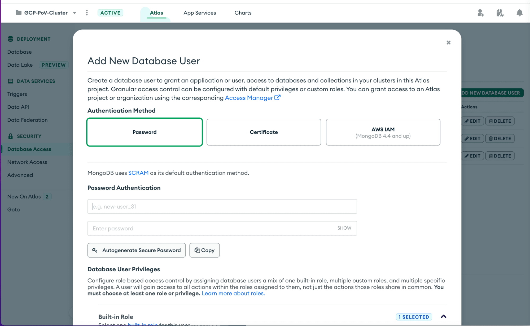Click the invite user icon in header
Viewport: 530px width, 326px height.
pos(480,13)
